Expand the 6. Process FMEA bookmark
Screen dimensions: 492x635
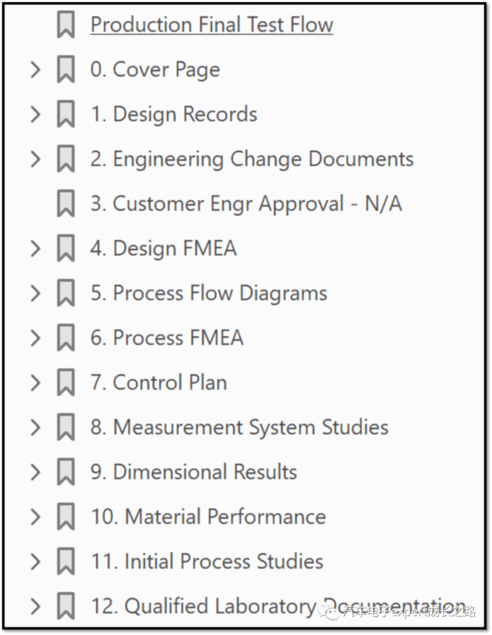35,338
